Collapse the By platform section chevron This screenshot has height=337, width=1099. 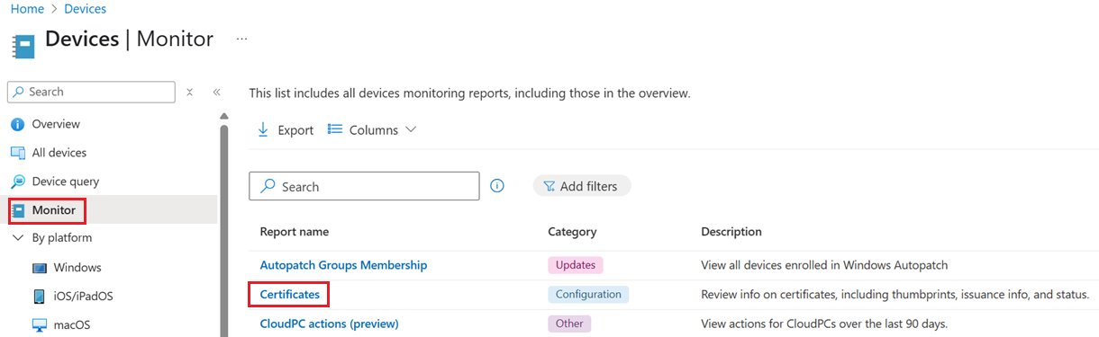point(17,238)
